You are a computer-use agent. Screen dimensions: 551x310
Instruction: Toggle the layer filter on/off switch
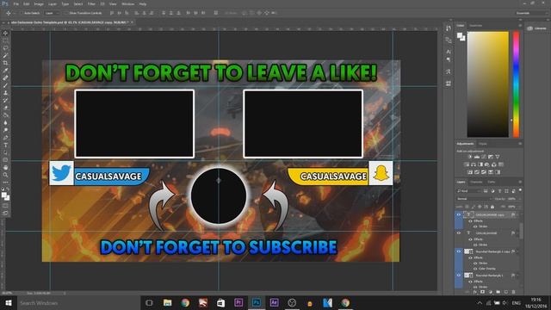pyautogui.click(x=520, y=190)
